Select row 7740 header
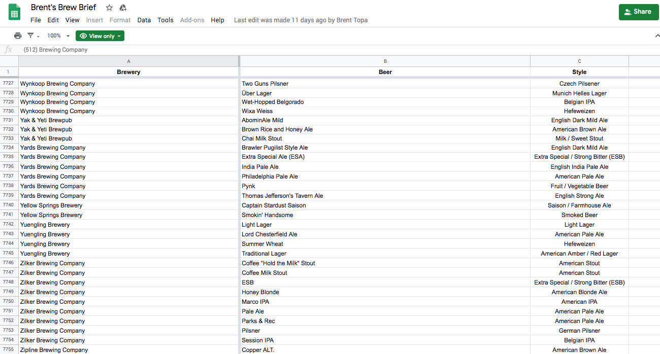The width and height of the screenshot is (660, 354). [9, 205]
